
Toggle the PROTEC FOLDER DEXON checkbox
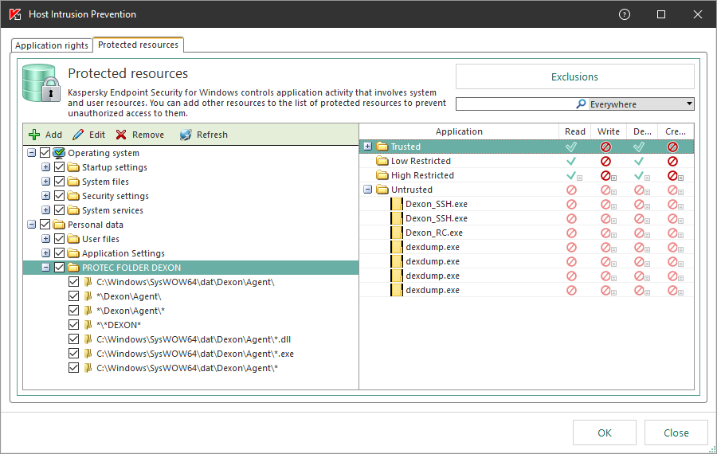(60, 268)
